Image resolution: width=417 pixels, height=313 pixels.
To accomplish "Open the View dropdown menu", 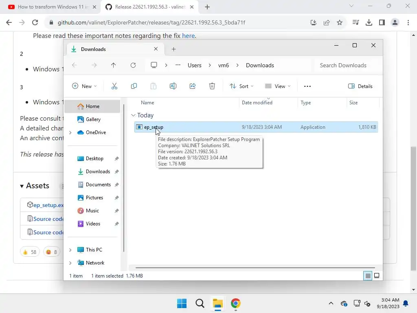I will click(x=278, y=86).
